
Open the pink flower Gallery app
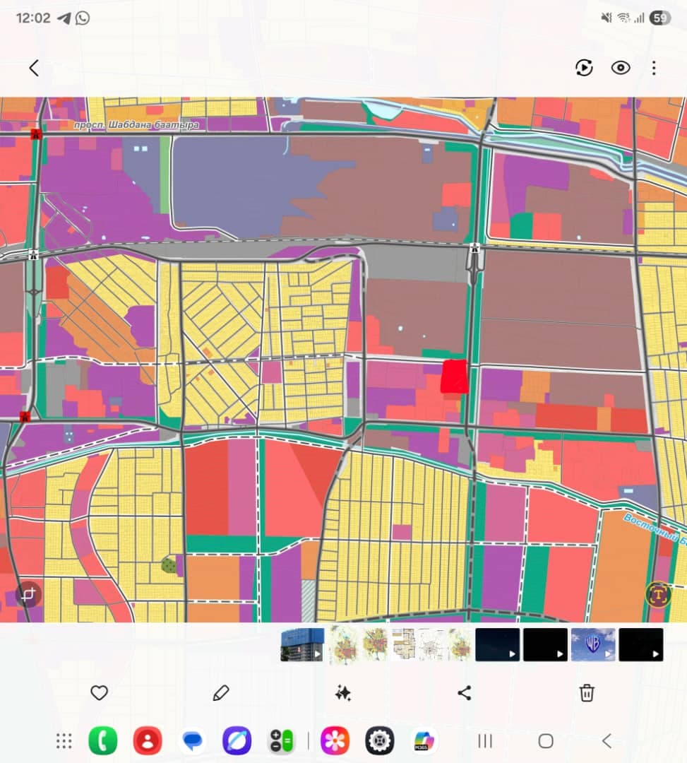coord(335,740)
